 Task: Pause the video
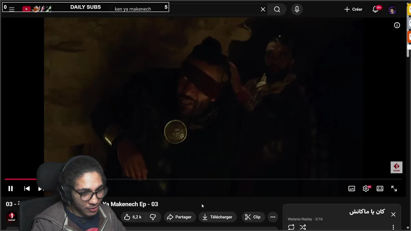[11, 189]
